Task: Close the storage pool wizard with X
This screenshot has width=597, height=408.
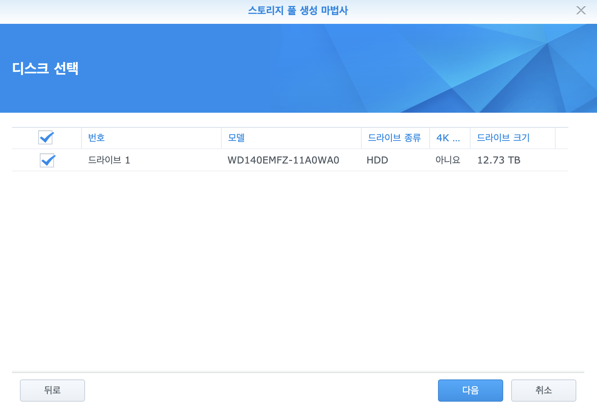Action: click(581, 11)
